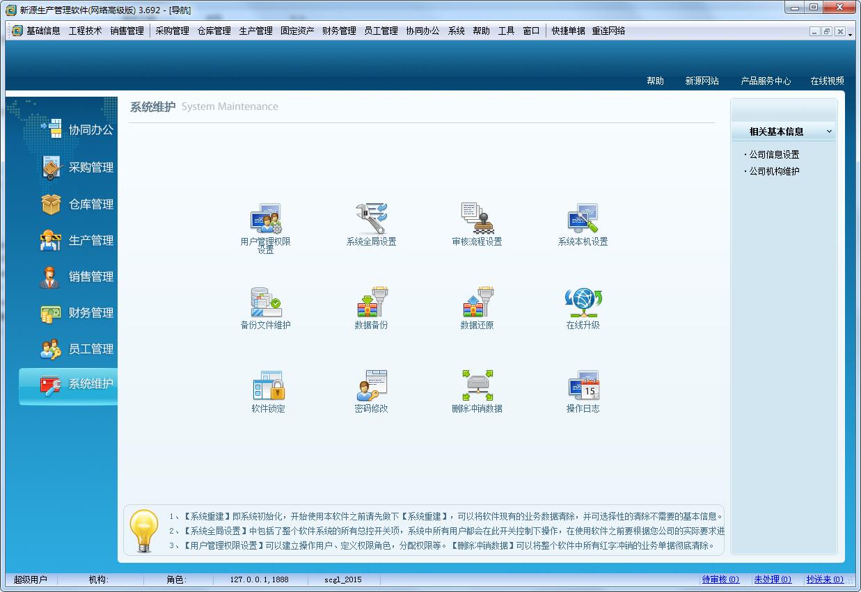The image size is (861, 592).
Task: Start 数据备份 icon
Action: (x=371, y=303)
